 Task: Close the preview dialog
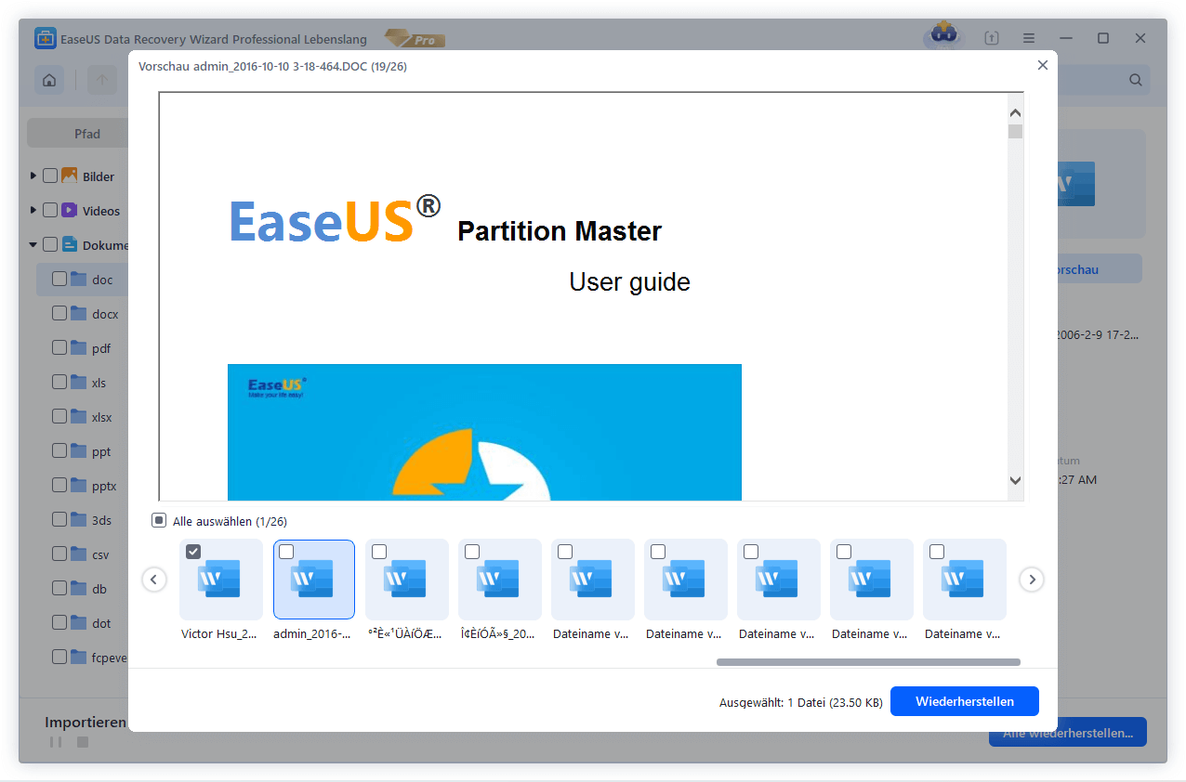point(1043,65)
